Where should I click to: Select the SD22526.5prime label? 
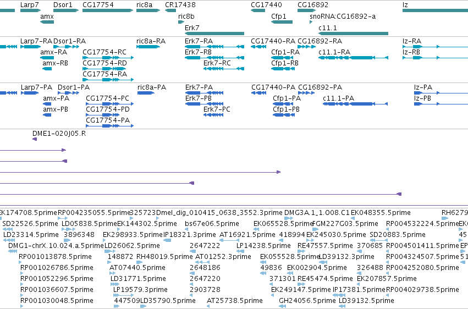(x=30, y=224)
